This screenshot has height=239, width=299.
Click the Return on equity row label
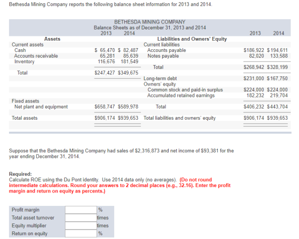pyautogui.click(x=29, y=234)
